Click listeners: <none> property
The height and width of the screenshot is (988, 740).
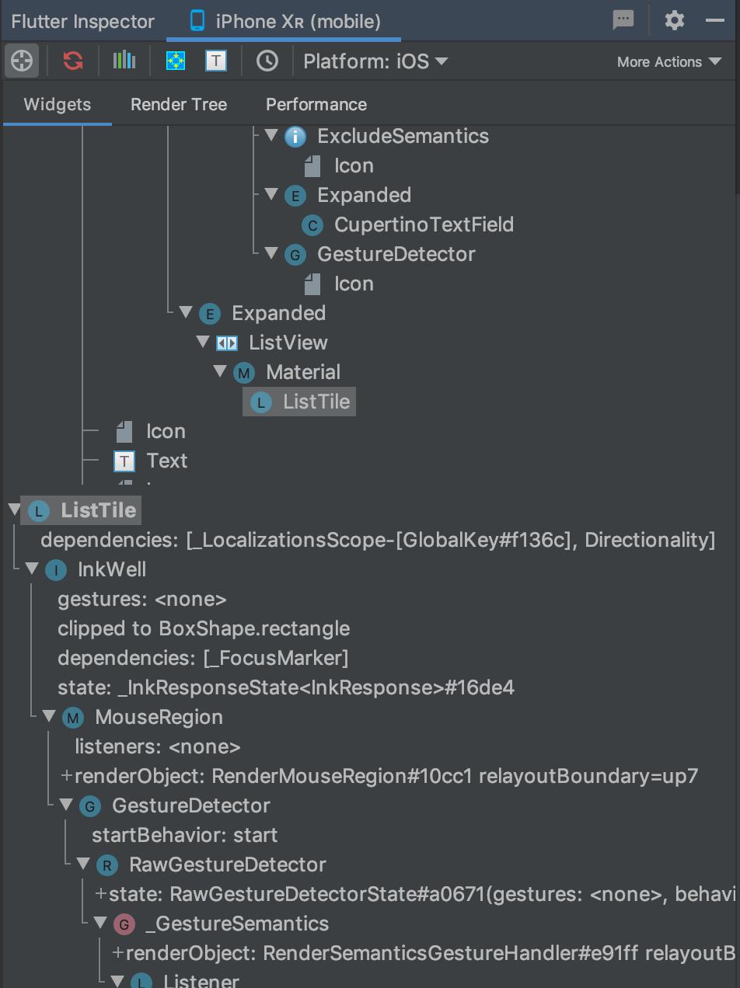(158, 746)
